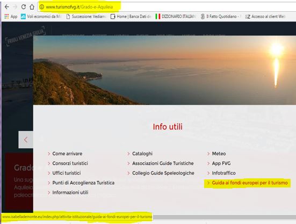Open the App bookmarks grid icon
Image resolution: width=296 pixels, height=224 pixels.
[x=6, y=17]
